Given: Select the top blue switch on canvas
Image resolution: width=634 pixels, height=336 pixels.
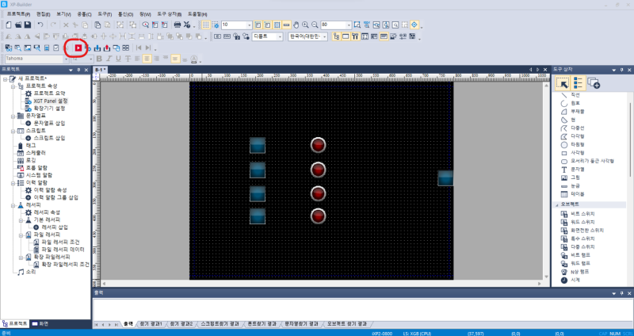Looking at the screenshot, I should click(257, 146).
